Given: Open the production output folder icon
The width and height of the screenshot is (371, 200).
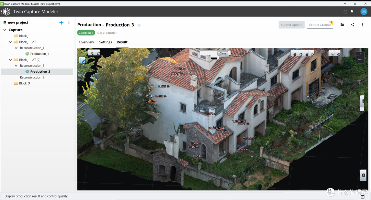Looking at the screenshot, I should click(342, 25).
